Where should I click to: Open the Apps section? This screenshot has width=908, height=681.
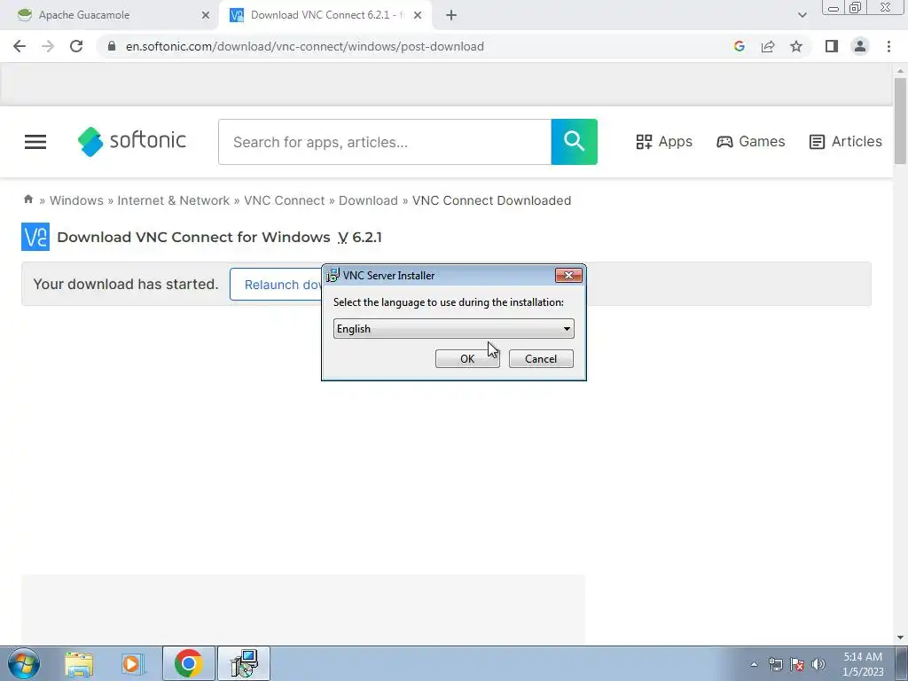(x=663, y=141)
